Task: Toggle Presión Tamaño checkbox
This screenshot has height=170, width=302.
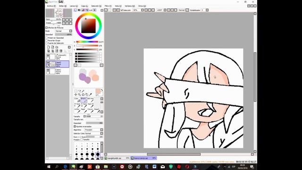Action: click(82, 140)
